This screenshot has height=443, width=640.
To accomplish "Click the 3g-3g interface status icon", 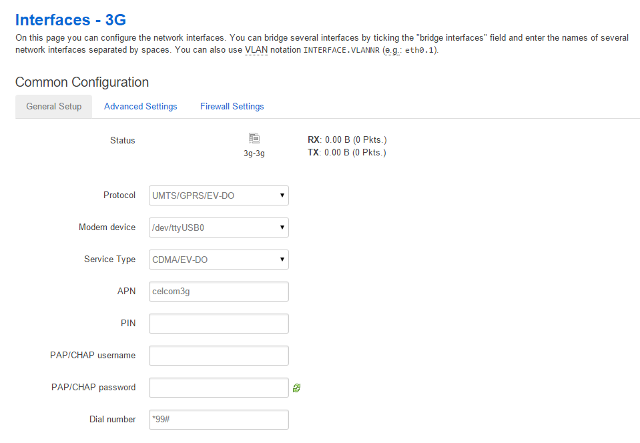I will (254, 139).
